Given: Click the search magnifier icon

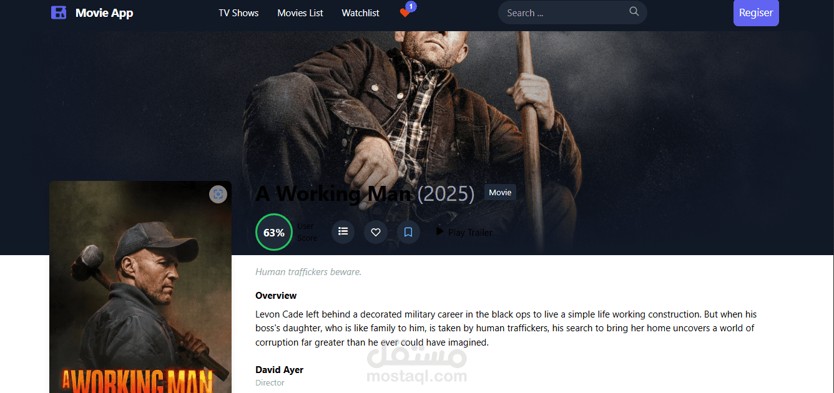Looking at the screenshot, I should point(634,11).
